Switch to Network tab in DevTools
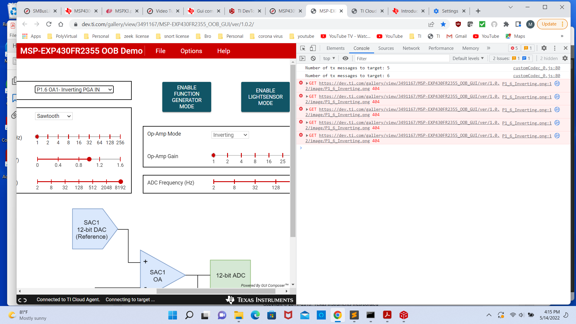576x324 pixels. tap(411, 48)
